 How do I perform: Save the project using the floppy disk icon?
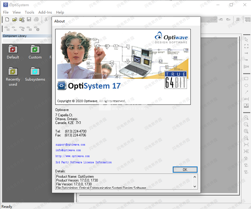[28, 19]
